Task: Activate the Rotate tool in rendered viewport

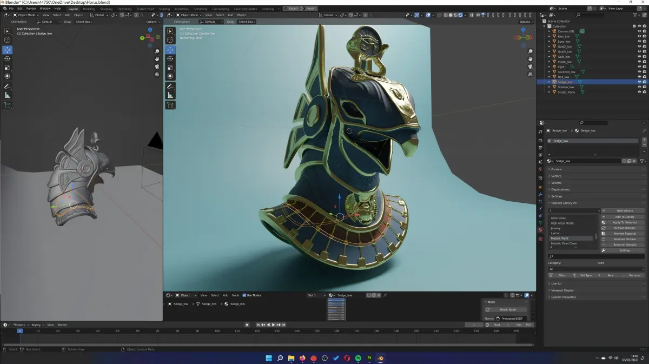Action: point(170,58)
